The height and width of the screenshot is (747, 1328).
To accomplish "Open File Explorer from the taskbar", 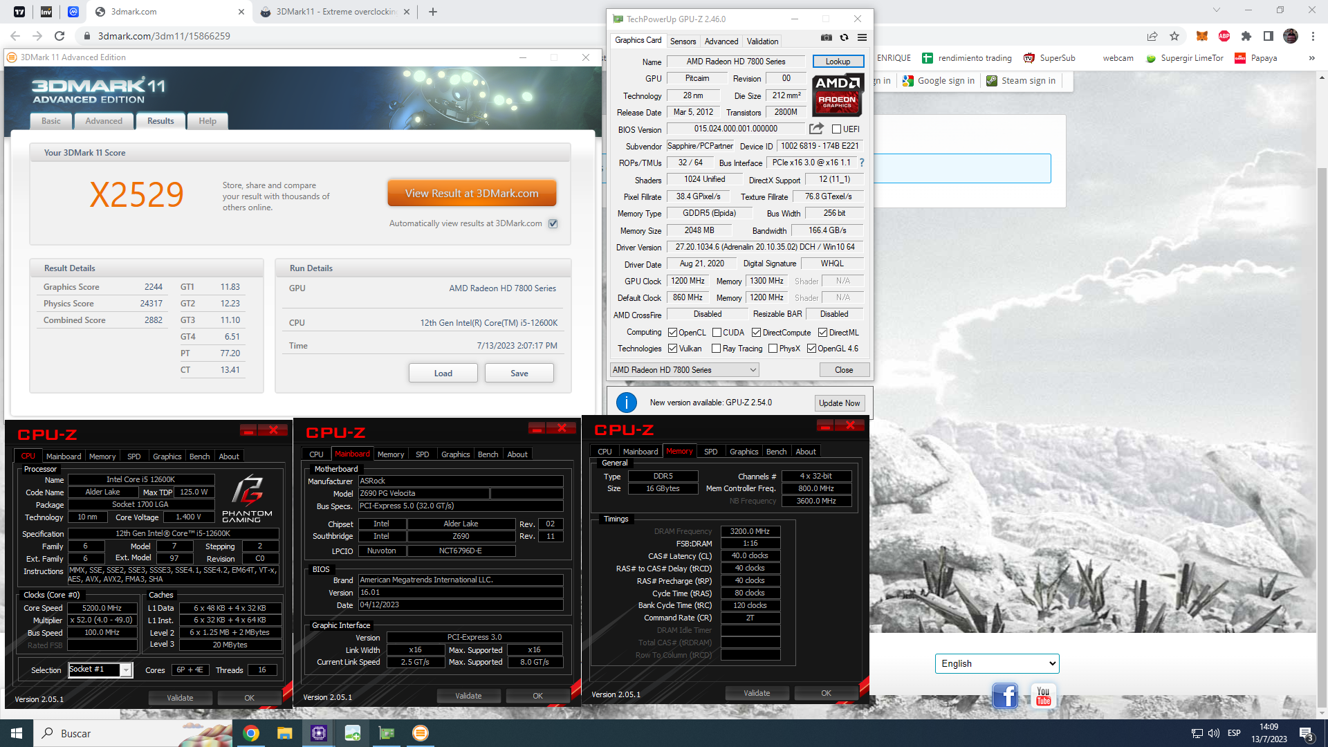I will [285, 733].
